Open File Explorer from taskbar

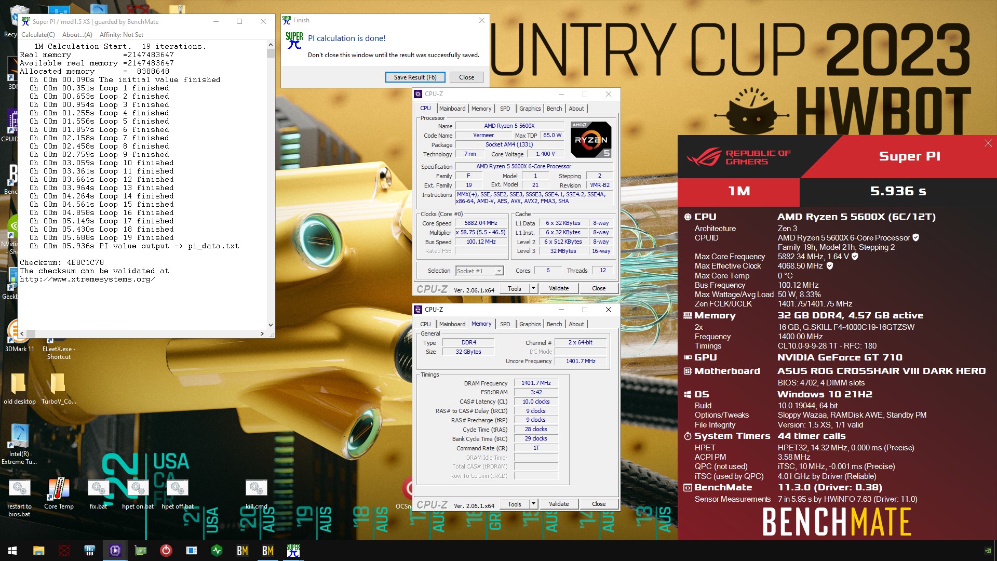click(38, 551)
